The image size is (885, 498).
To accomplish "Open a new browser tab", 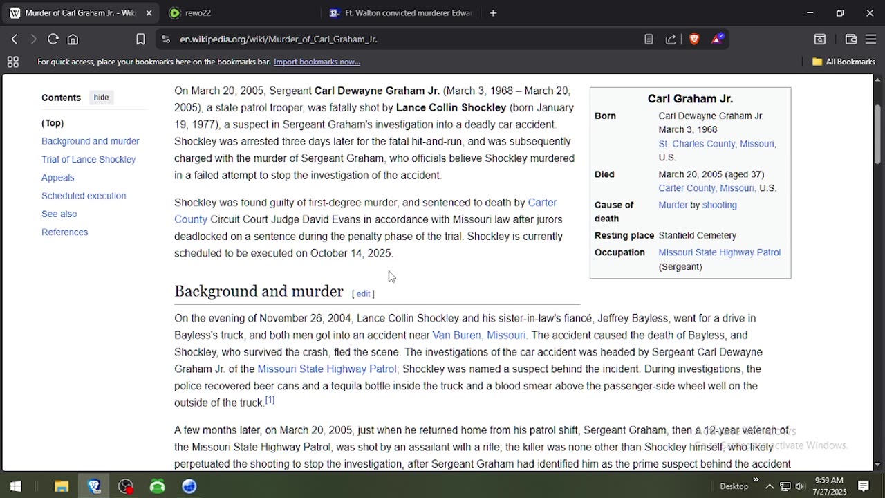I will 493,13.
